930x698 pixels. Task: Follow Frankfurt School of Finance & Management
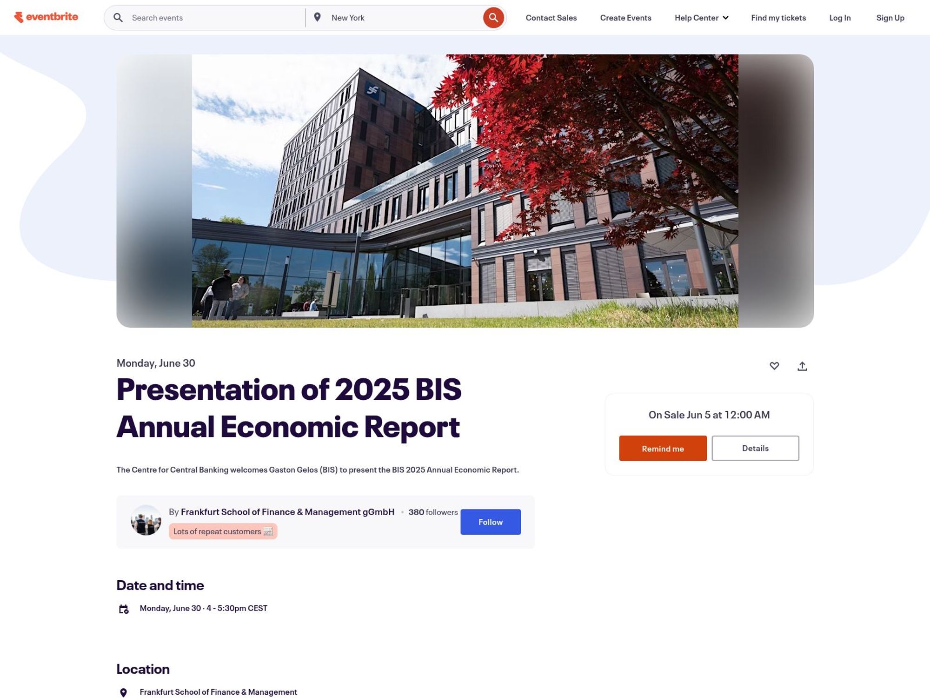click(491, 522)
